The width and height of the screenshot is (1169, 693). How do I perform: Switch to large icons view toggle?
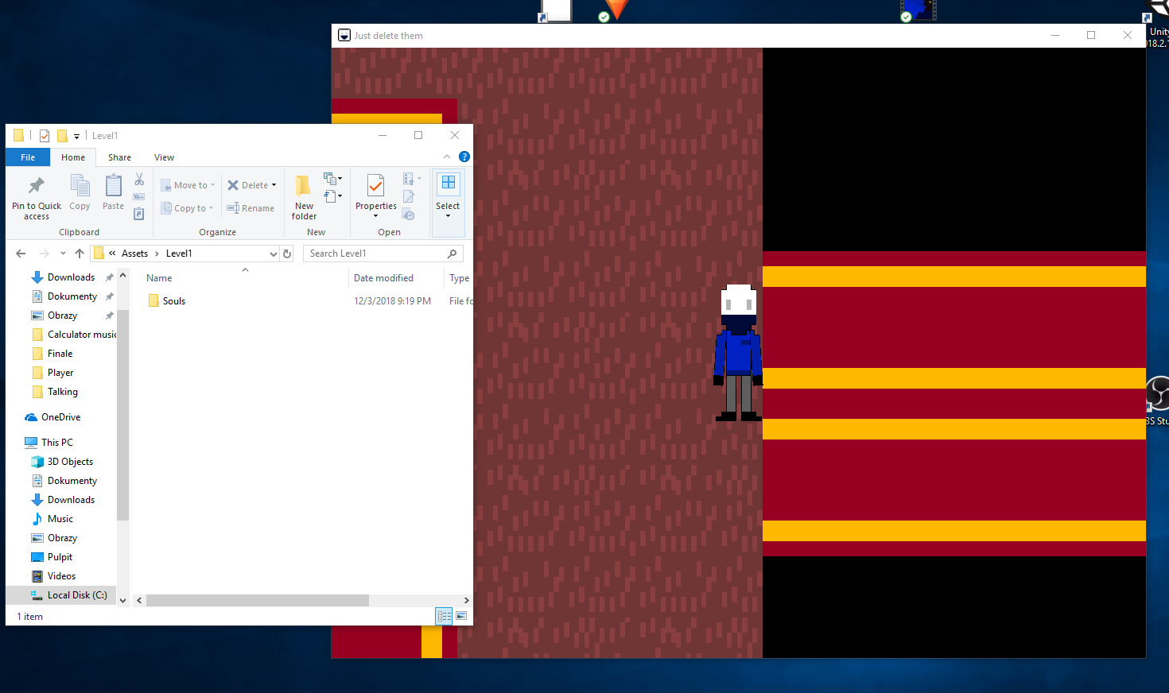(461, 616)
